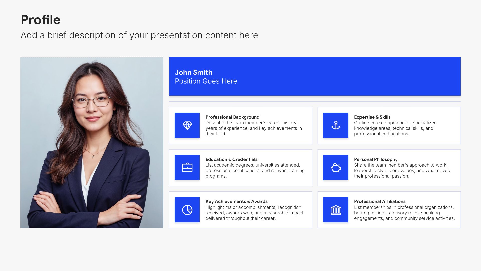Select the text starting 'List memberships in professional'
Viewport: 481px width, 271px height.
point(404,213)
